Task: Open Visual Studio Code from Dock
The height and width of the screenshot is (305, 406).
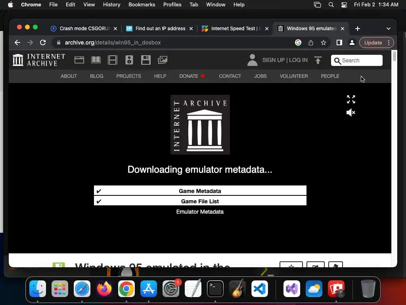Action: 259,289
